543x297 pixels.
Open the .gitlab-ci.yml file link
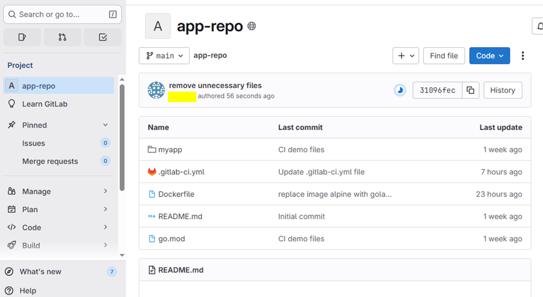tap(181, 172)
